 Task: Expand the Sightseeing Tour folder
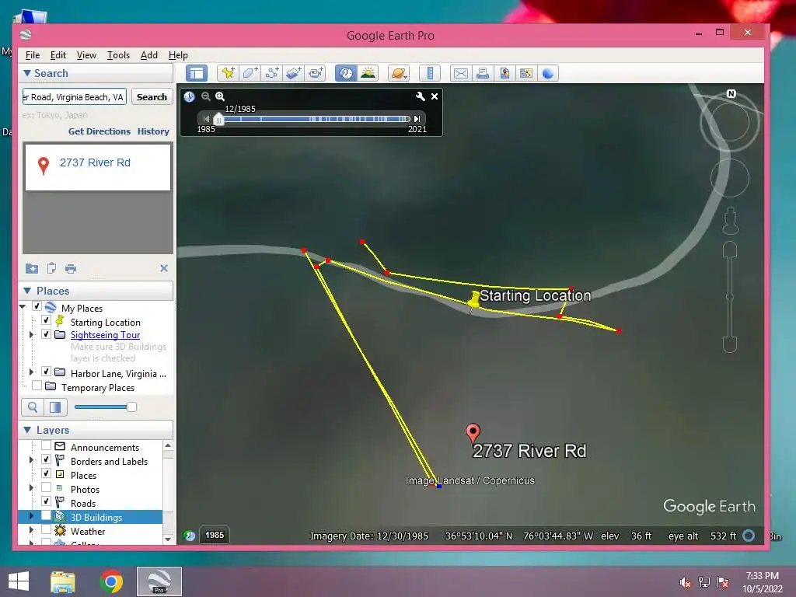(31, 334)
